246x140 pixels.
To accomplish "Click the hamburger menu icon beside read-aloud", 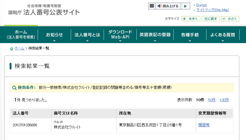I will [152, 6].
